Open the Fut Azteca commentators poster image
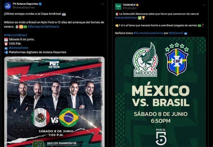The height and width of the screenshot is (147, 213). (x=54, y=102)
